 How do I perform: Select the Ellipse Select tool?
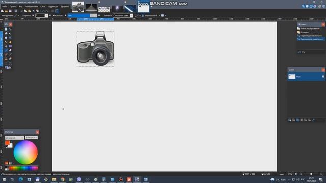[x=6, y=38]
